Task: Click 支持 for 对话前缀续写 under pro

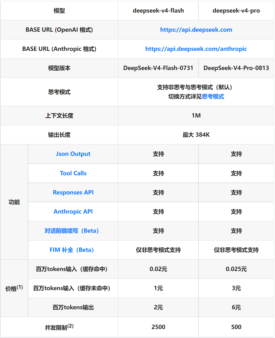Action: [236, 231]
